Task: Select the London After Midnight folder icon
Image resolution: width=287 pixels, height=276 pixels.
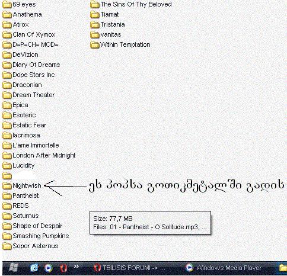Action: 7,155
